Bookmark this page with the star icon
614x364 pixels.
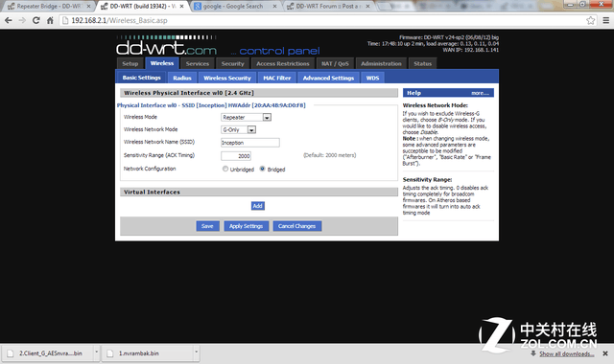point(591,20)
